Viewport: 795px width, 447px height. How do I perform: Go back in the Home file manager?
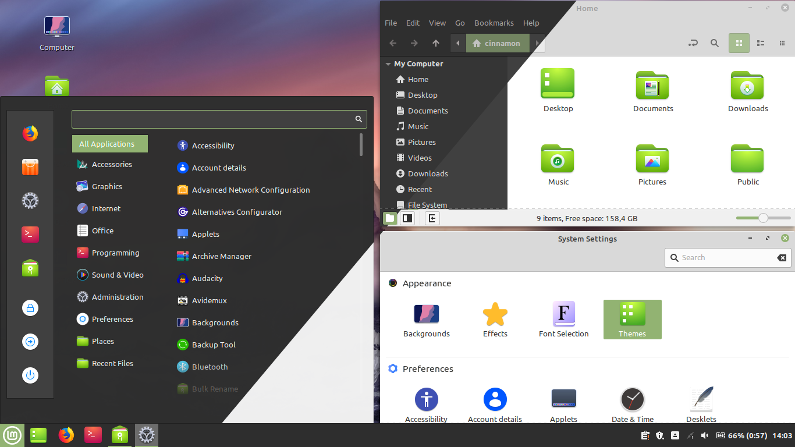coord(393,43)
